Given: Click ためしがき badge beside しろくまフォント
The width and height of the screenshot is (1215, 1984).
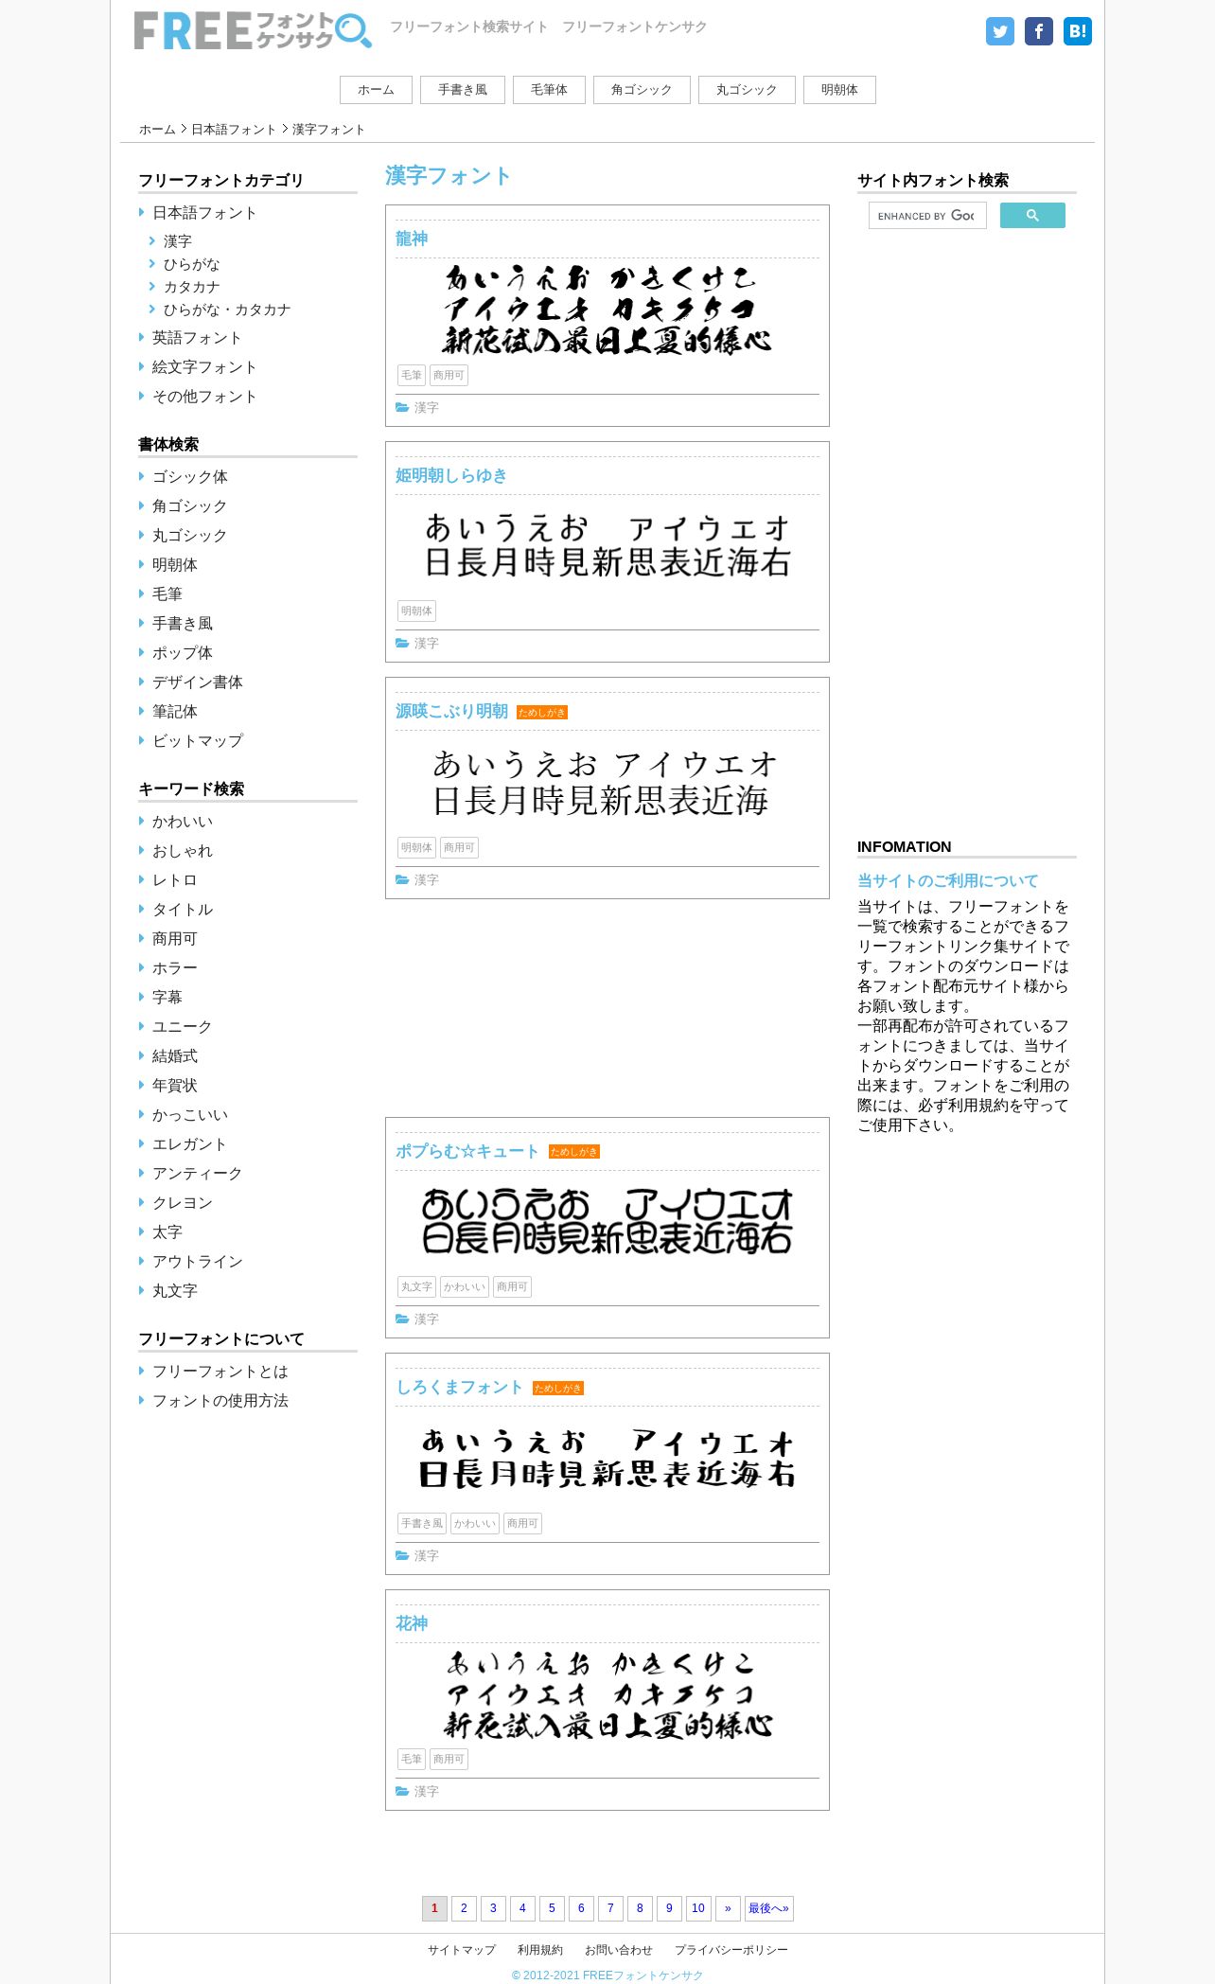Looking at the screenshot, I should coord(558,1389).
